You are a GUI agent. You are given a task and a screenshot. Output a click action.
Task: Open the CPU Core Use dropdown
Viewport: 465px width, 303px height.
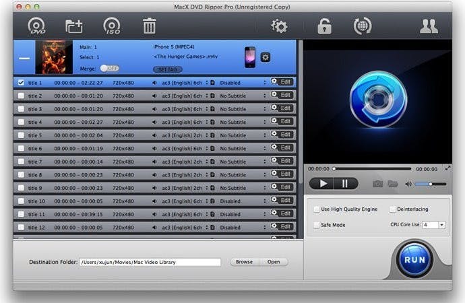(433, 225)
